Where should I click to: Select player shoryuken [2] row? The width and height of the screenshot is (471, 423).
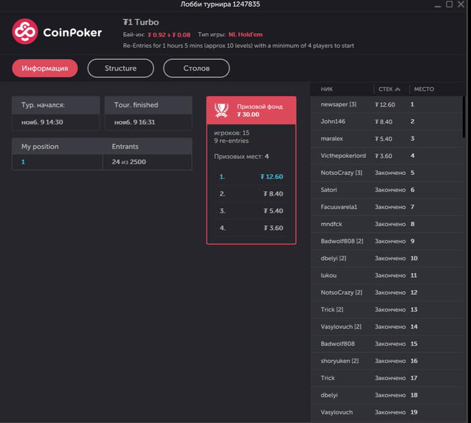click(386, 361)
